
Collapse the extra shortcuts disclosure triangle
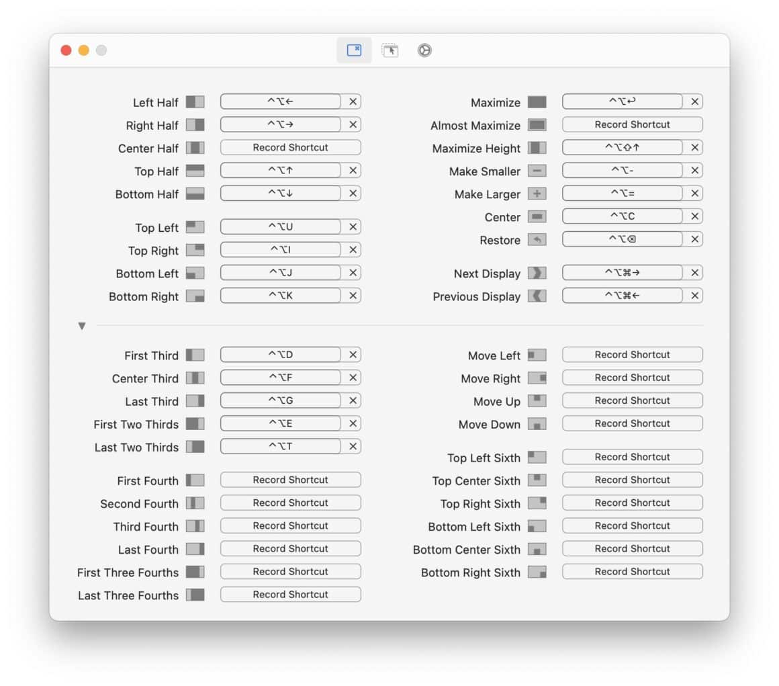81,326
